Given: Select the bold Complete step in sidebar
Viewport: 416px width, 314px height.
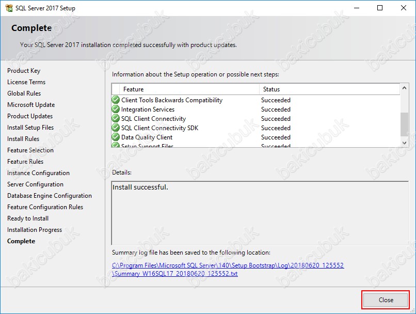Looking at the screenshot, I should [x=21, y=241].
